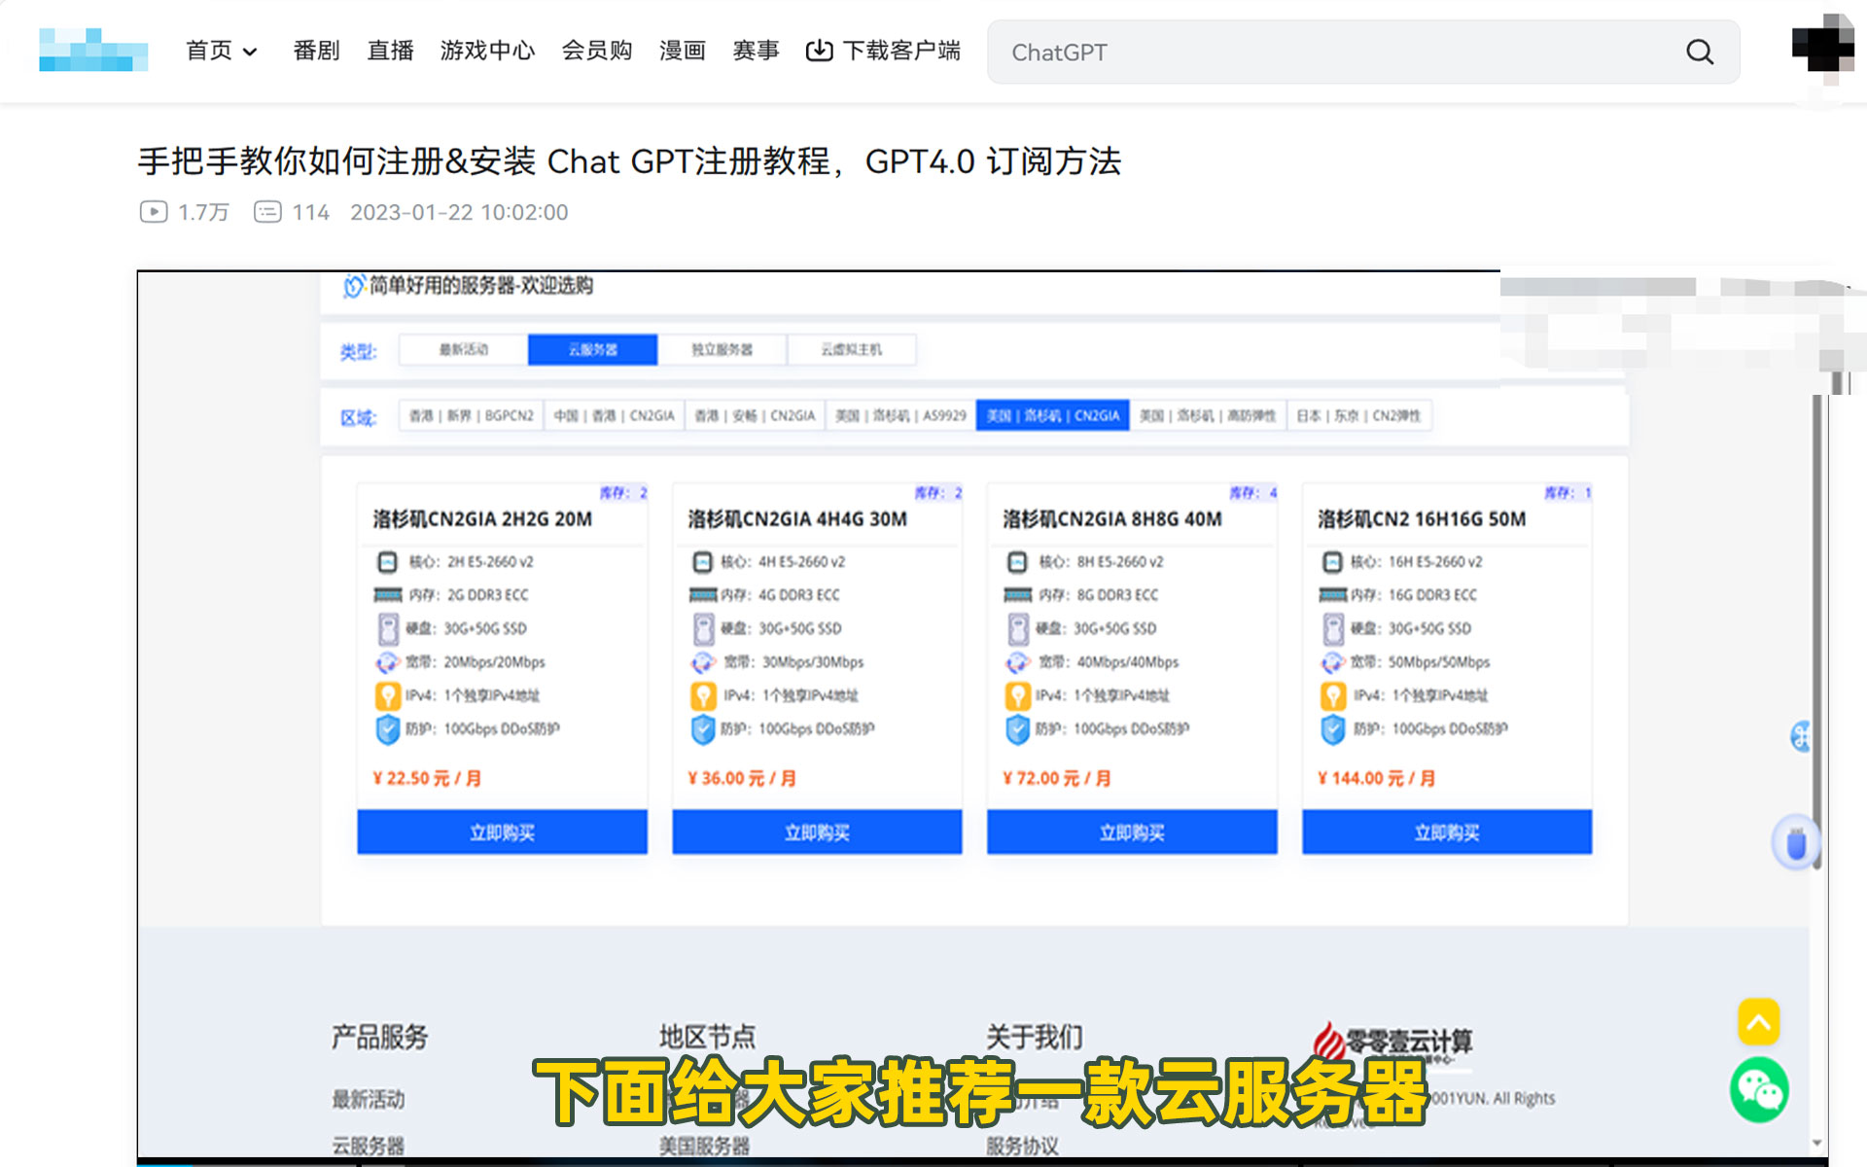Click the bandwidth icon in 2H2G 20M card
This screenshot has height=1167, width=1867.
387,662
